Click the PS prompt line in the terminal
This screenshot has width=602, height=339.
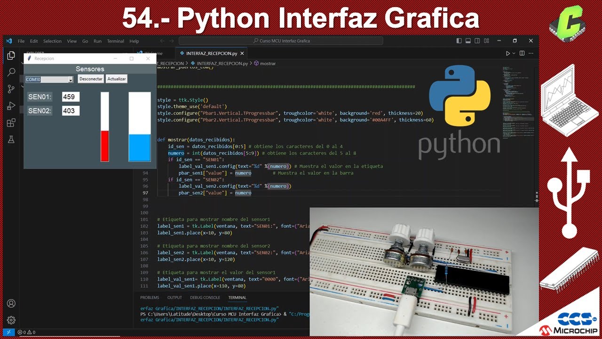coord(225,314)
